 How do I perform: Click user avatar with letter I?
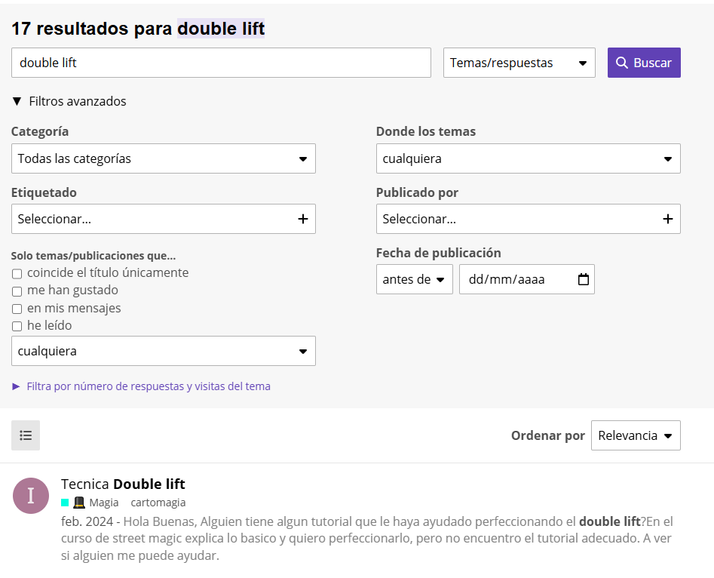[31, 496]
